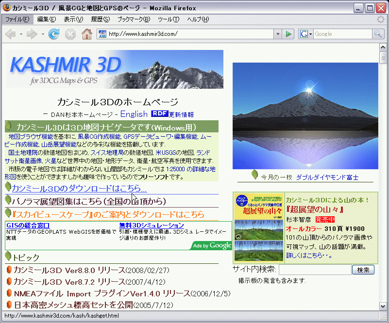389x323 pixels.
Task: Open ダブルダイヤモンド富士 link
Action: (327, 178)
